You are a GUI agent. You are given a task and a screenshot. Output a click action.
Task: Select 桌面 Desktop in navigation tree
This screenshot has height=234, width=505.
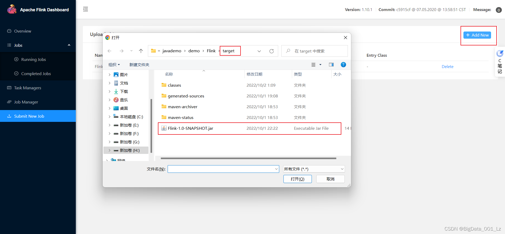point(124,108)
